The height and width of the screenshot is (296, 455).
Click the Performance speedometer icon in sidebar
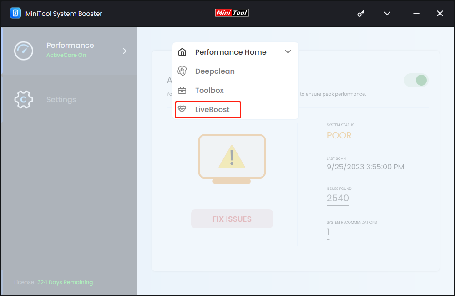pyautogui.click(x=24, y=51)
